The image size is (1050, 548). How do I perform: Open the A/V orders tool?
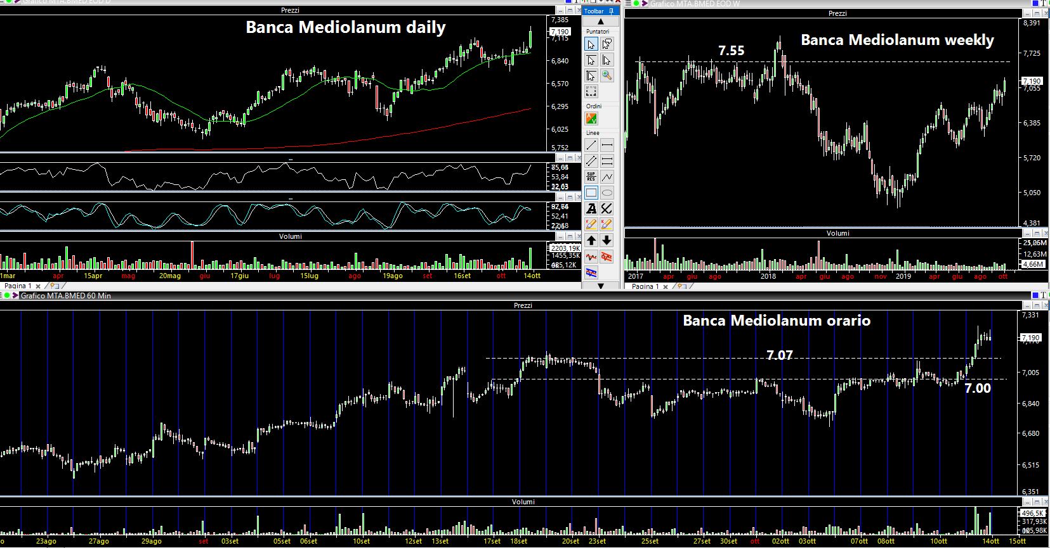(x=591, y=119)
